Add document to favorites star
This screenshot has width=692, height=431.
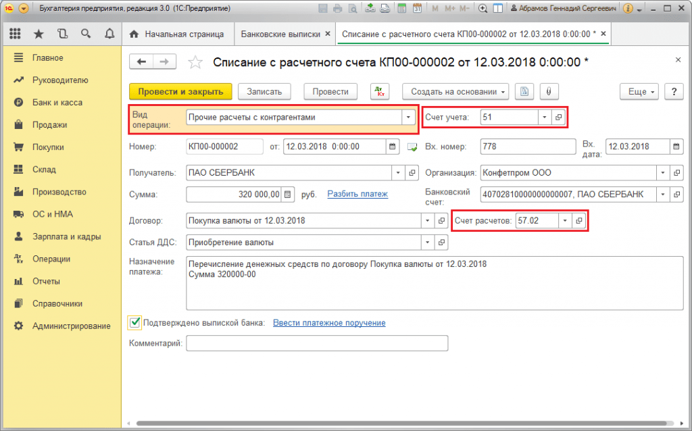[x=195, y=62]
